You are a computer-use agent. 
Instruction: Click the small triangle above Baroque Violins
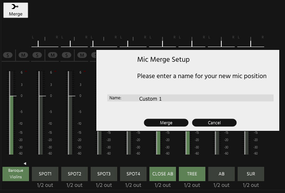point(25,164)
